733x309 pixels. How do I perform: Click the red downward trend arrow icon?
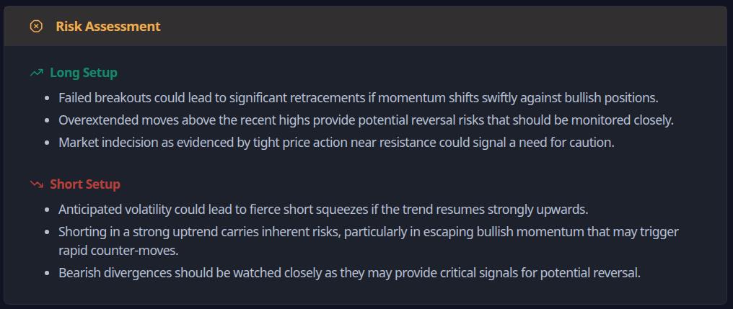37,184
